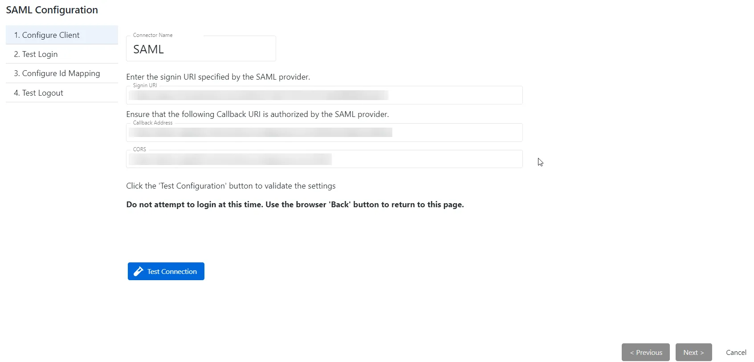This screenshot has width=754, height=362.
Task: Switch to the Test Logout step
Action: pos(62,93)
